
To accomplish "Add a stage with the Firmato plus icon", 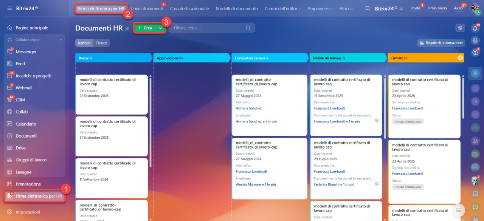I will pyautogui.click(x=460, y=58).
